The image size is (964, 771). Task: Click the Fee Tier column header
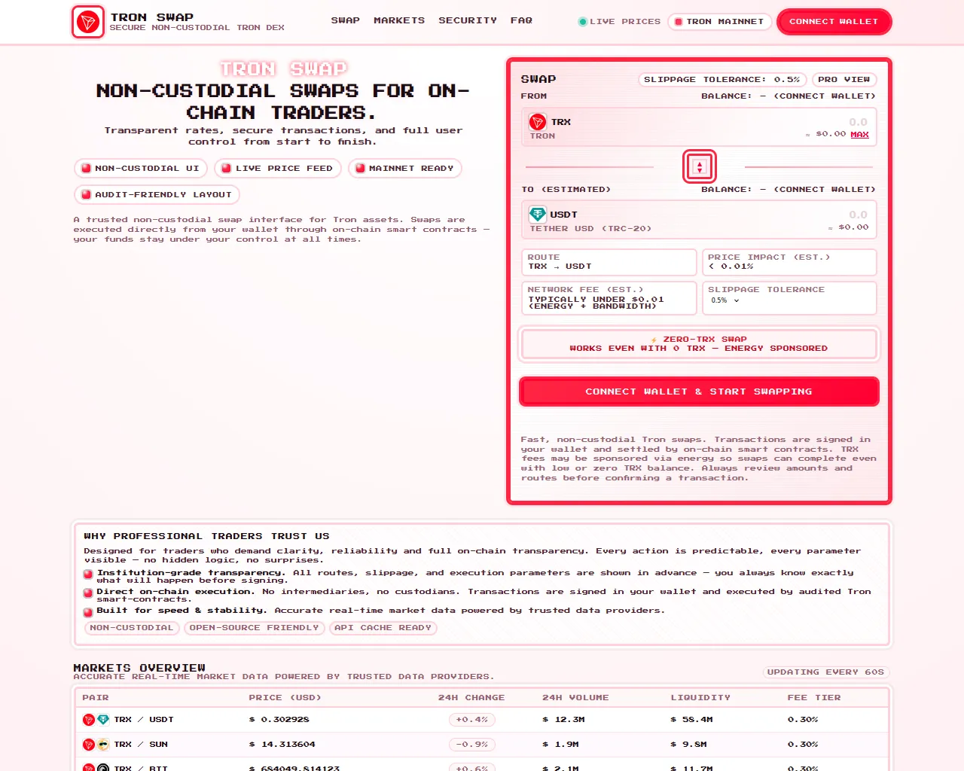(814, 698)
